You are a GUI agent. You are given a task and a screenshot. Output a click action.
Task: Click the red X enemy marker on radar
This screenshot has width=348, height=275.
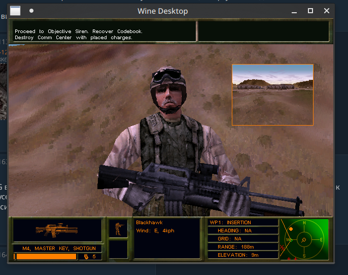(282, 248)
